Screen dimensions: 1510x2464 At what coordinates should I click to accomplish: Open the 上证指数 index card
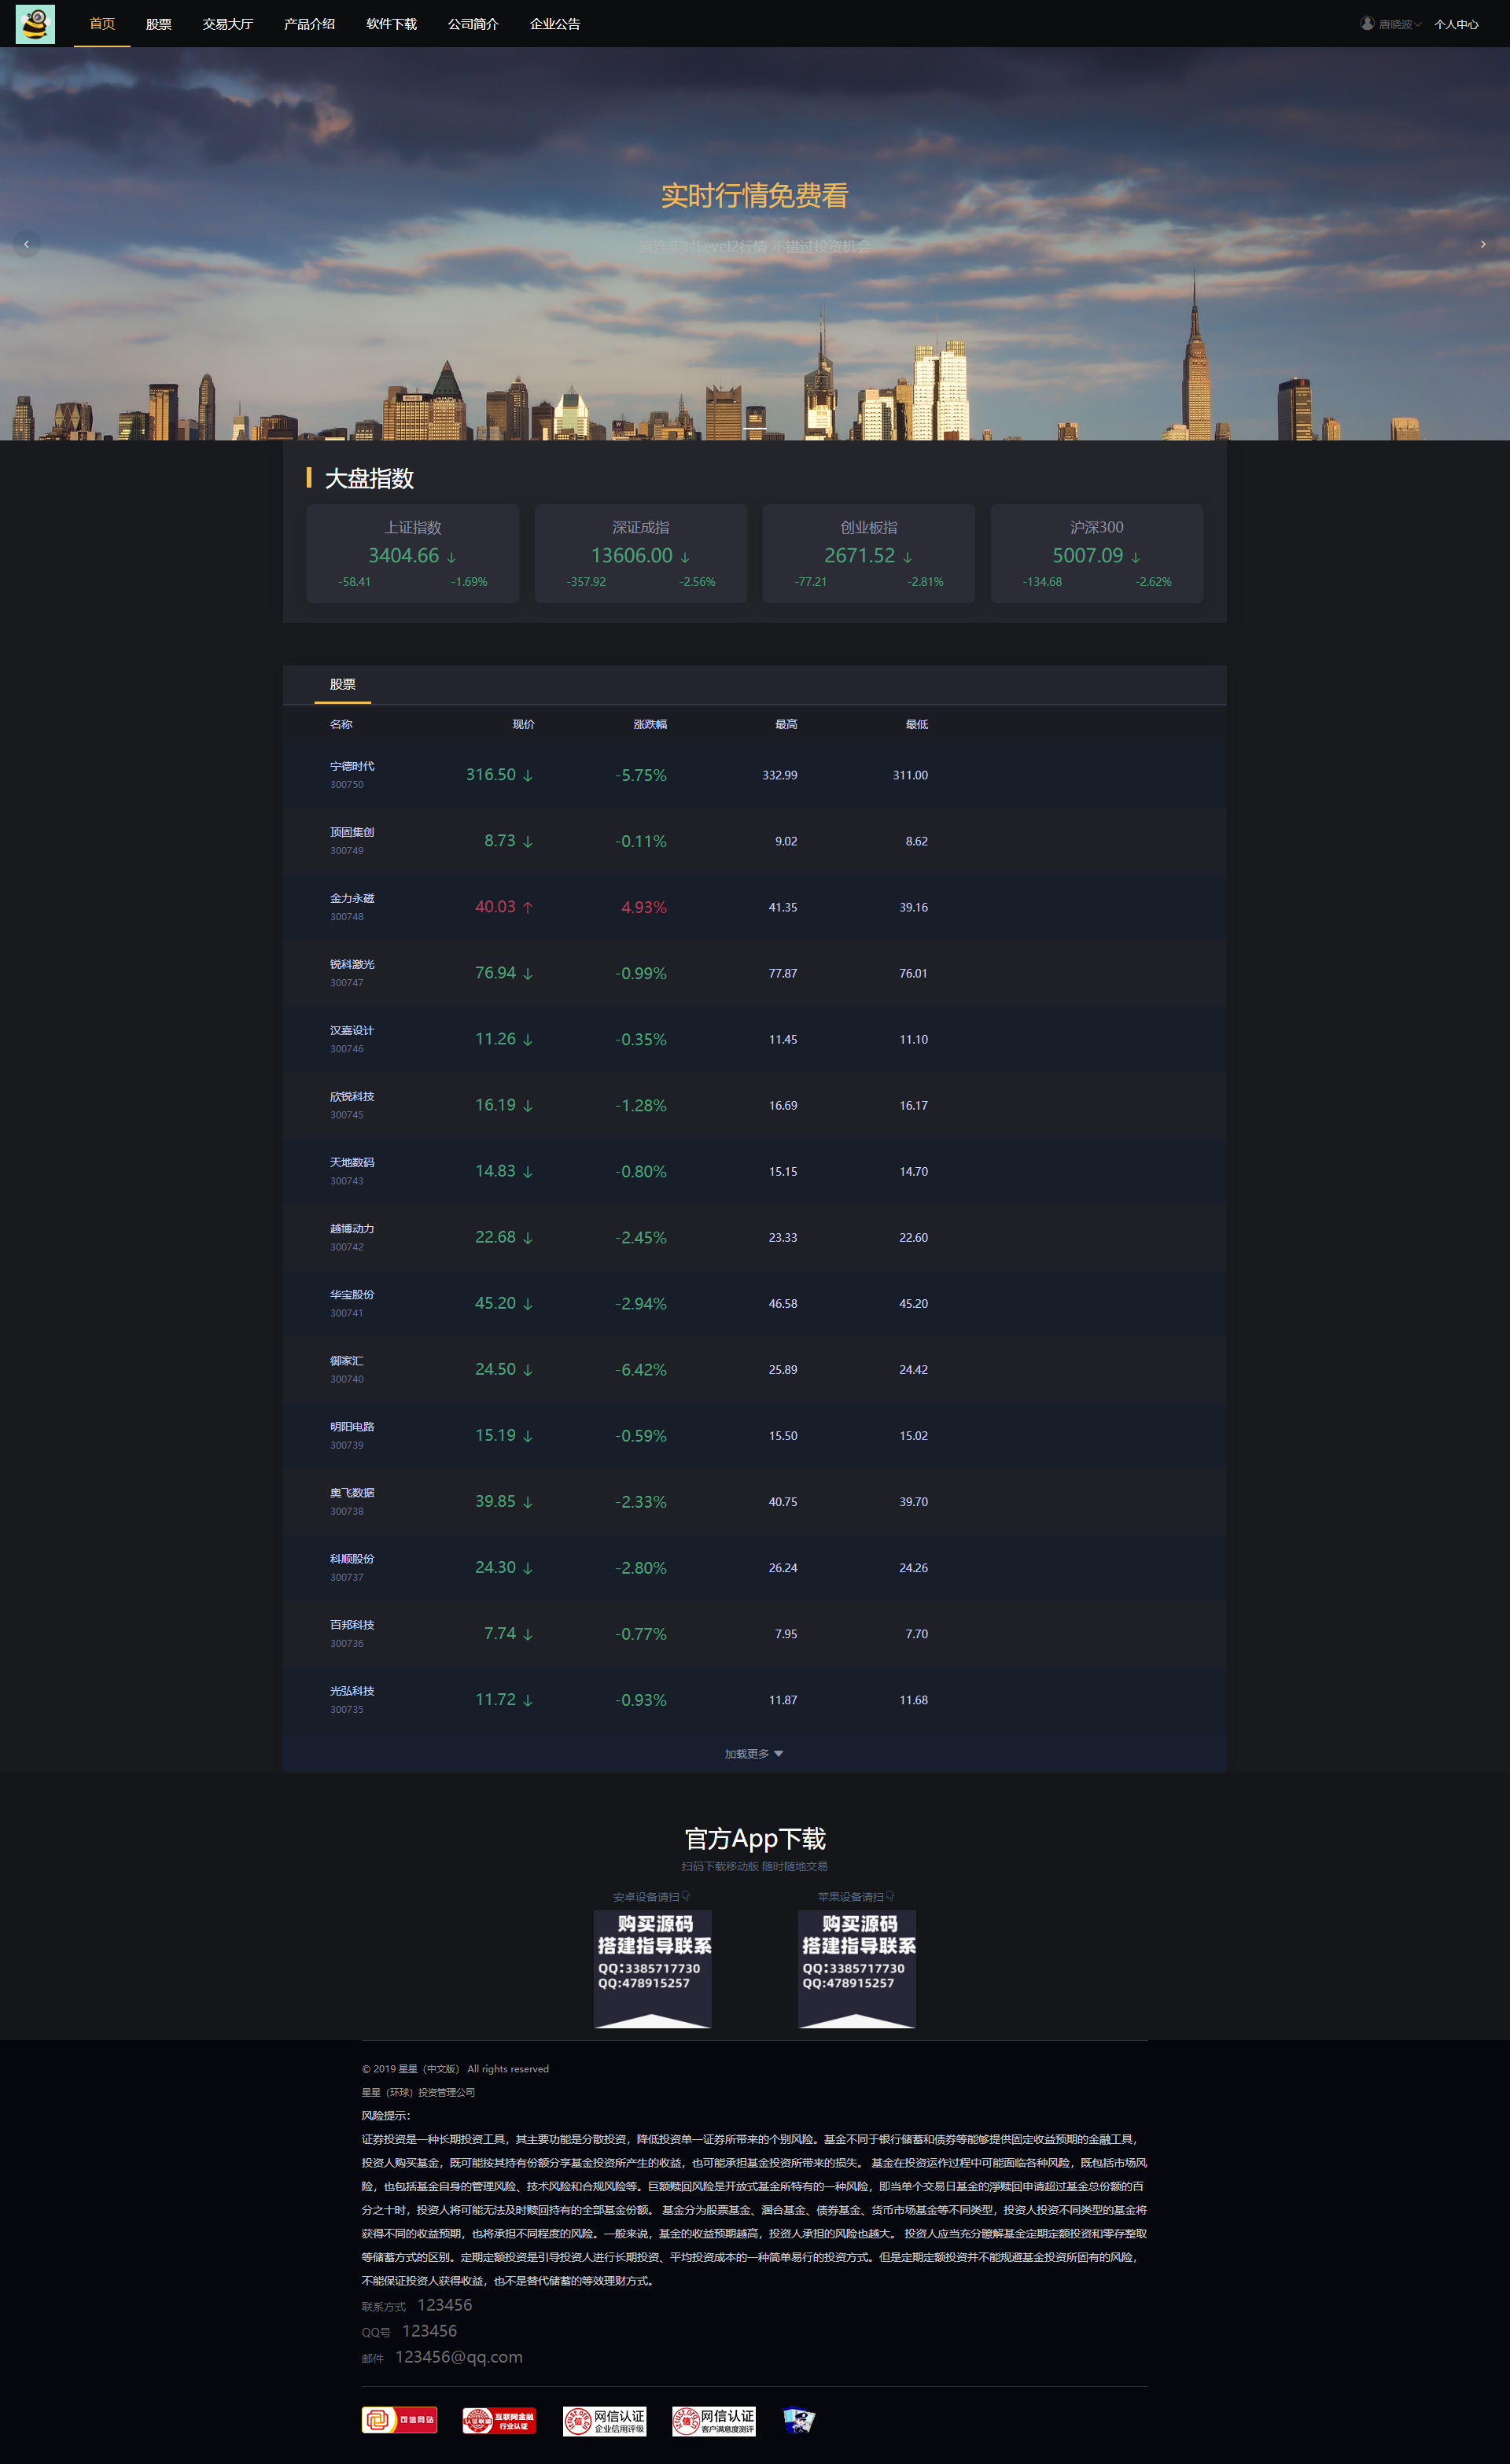(x=413, y=553)
